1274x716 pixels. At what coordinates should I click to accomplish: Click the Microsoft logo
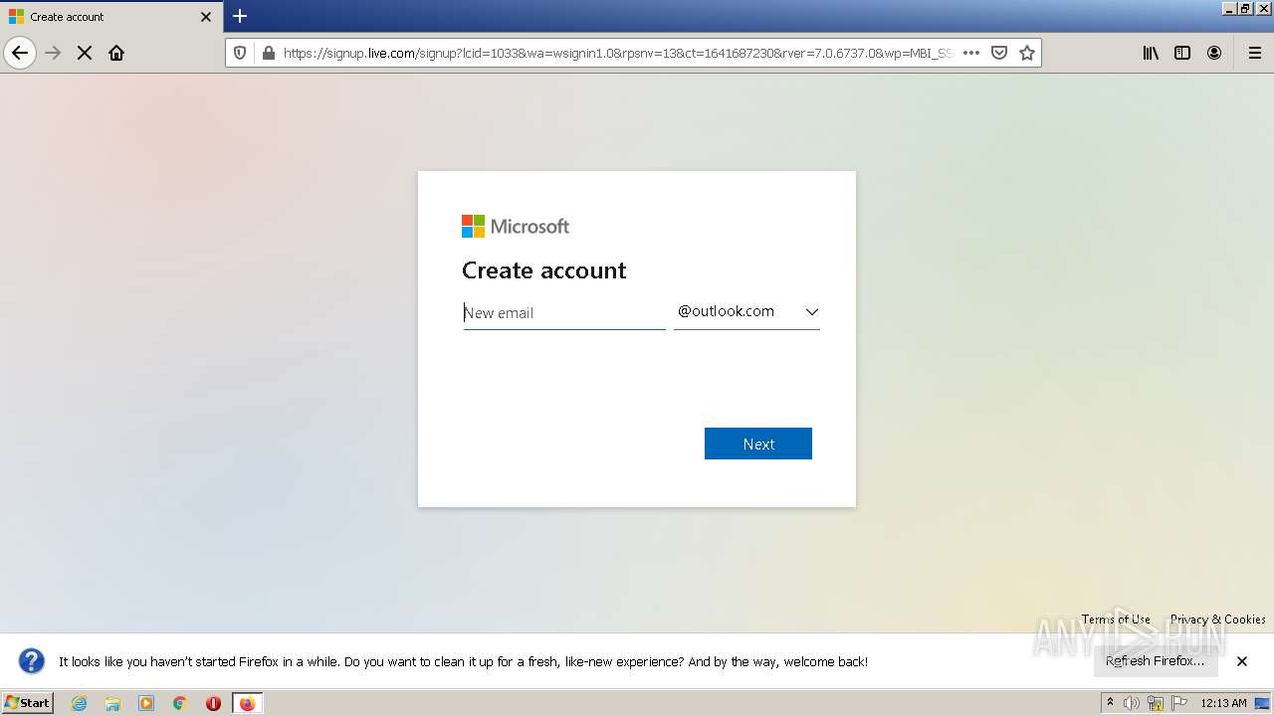coord(516,227)
